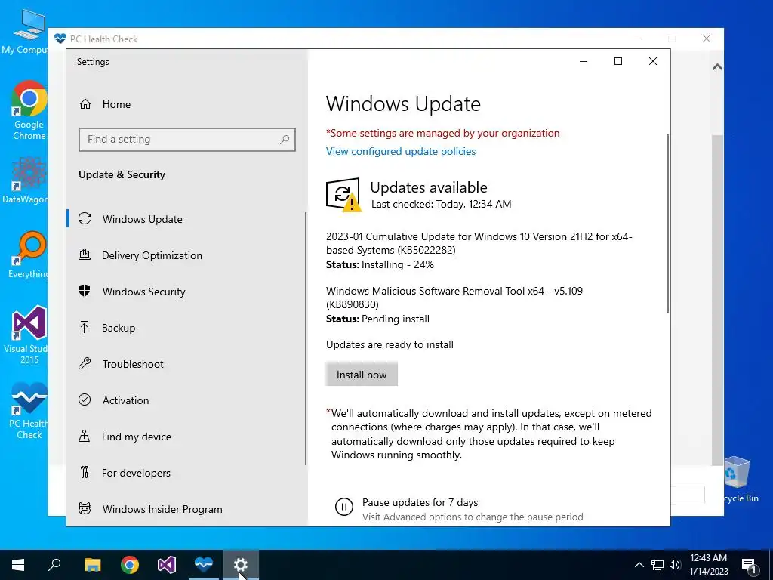
Task: Click the Install now button
Action: (x=362, y=375)
